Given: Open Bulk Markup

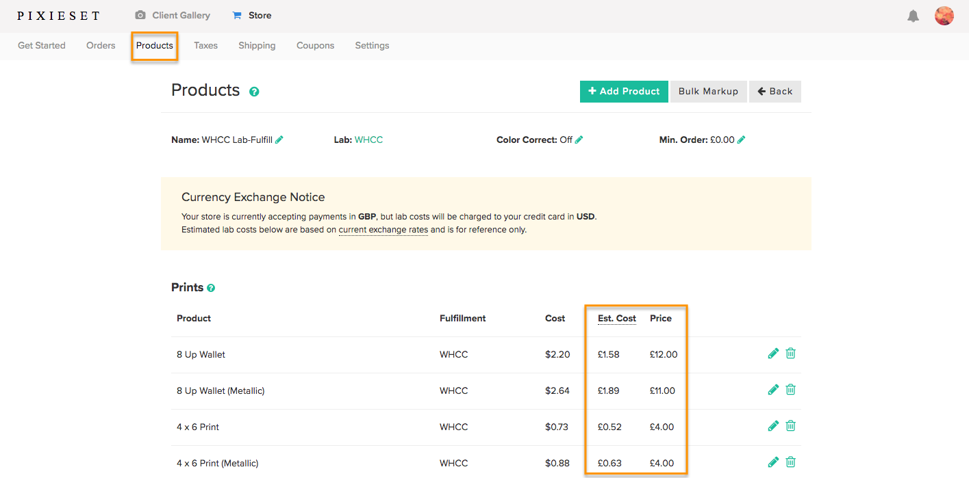Looking at the screenshot, I should [708, 92].
